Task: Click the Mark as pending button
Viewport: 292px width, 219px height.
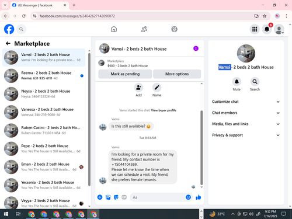Action: coord(125,74)
